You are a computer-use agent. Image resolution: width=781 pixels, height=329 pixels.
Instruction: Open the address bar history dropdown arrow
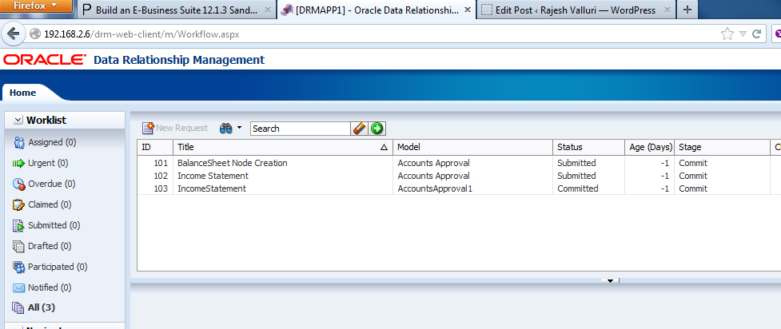point(743,34)
